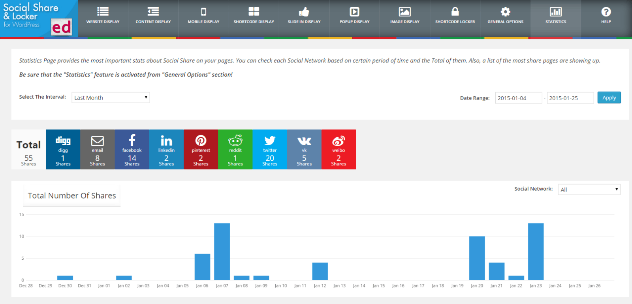
Task: Open the Image Display picture icon
Action: (x=405, y=12)
